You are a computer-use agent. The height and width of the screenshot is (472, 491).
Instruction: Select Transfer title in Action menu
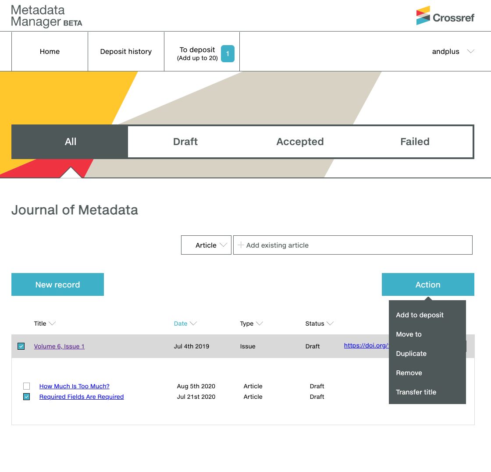coord(416,392)
